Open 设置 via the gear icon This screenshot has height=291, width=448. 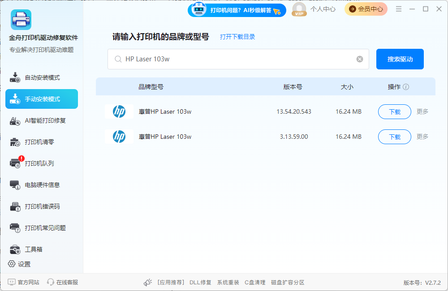pyautogui.click(x=12, y=264)
